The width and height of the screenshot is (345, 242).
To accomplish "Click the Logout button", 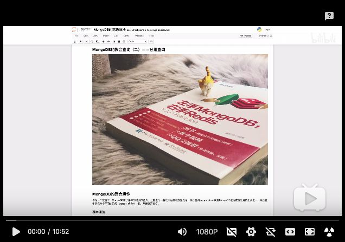I will tap(268, 29).
